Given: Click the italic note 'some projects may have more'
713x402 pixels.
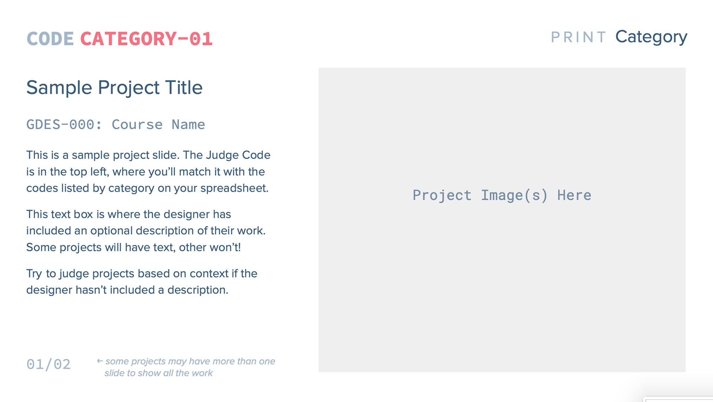Looking at the screenshot, I should [190, 361].
